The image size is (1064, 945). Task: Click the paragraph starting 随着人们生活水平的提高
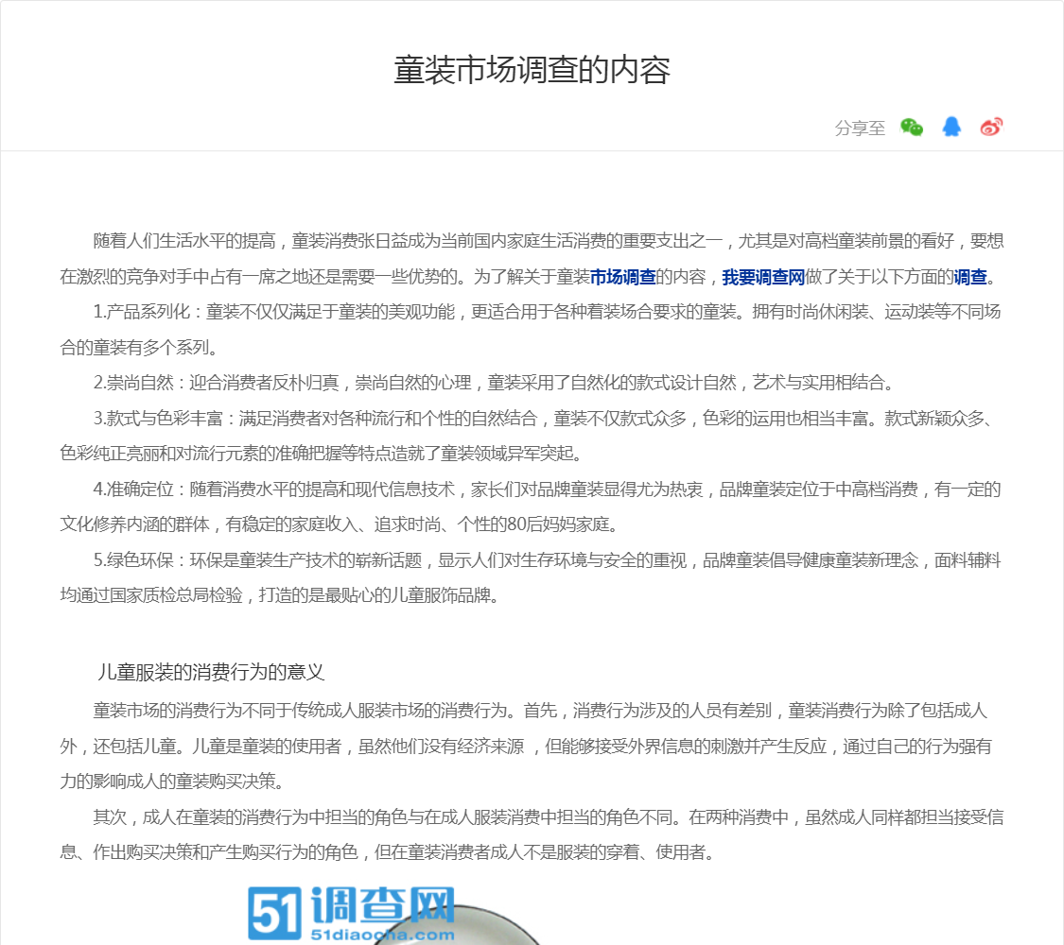pyautogui.click(x=532, y=259)
